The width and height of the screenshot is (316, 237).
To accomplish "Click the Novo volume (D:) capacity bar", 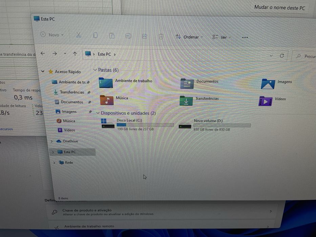I will point(222,125).
